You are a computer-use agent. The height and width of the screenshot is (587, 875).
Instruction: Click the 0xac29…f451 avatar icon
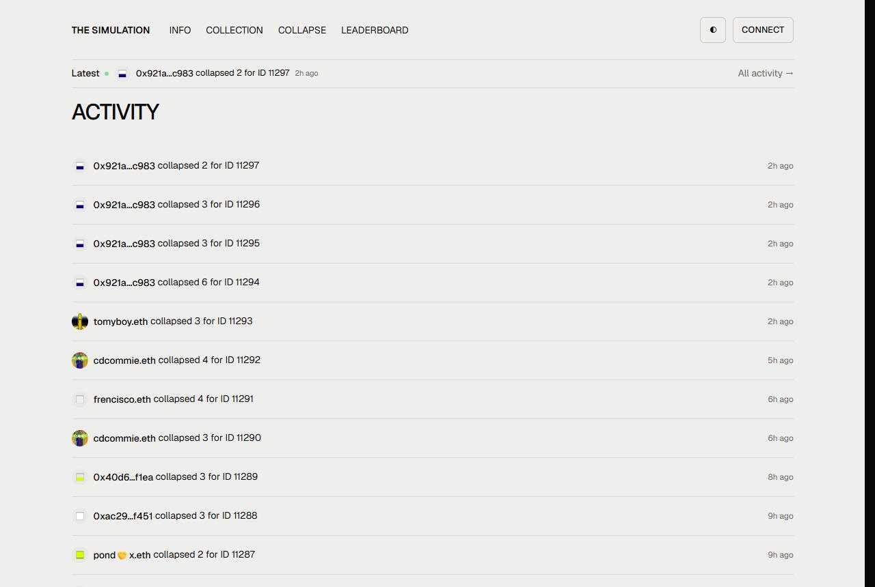click(x=80, y=516)
